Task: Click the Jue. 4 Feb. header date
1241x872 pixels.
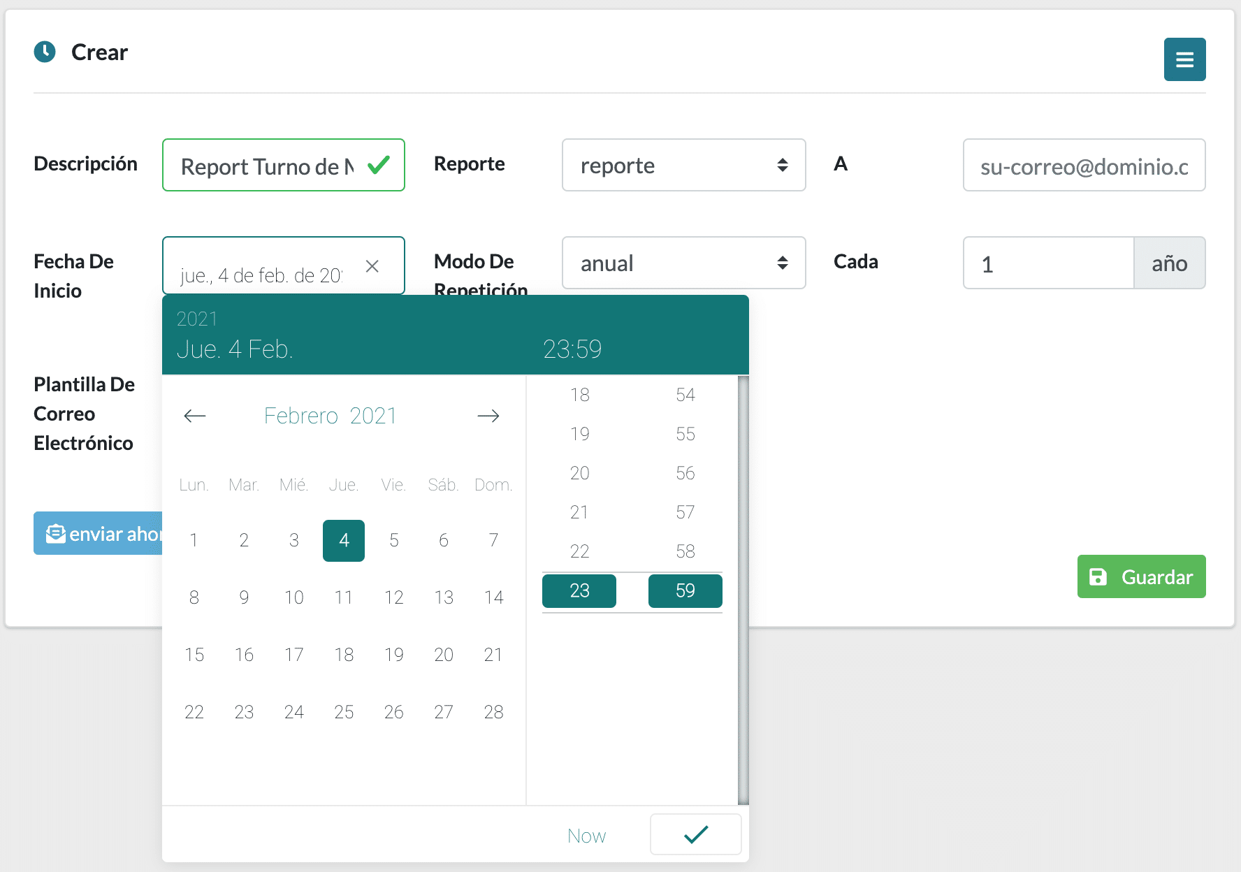Action: [x=235, y=349]
